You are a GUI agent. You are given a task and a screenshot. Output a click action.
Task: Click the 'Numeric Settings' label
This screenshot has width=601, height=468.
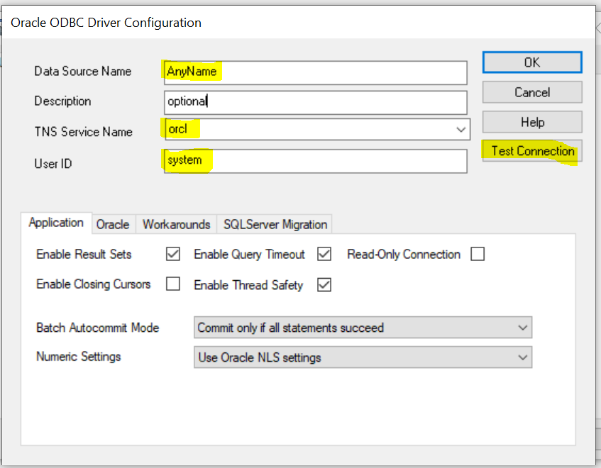(x=79, y=357)
